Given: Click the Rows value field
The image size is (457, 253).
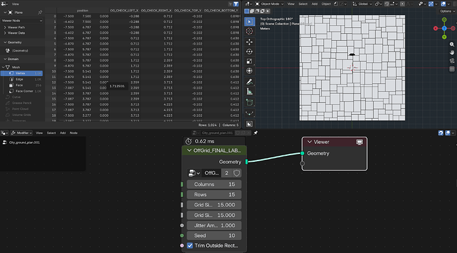Looking at the screenshot, I should 214,195.
